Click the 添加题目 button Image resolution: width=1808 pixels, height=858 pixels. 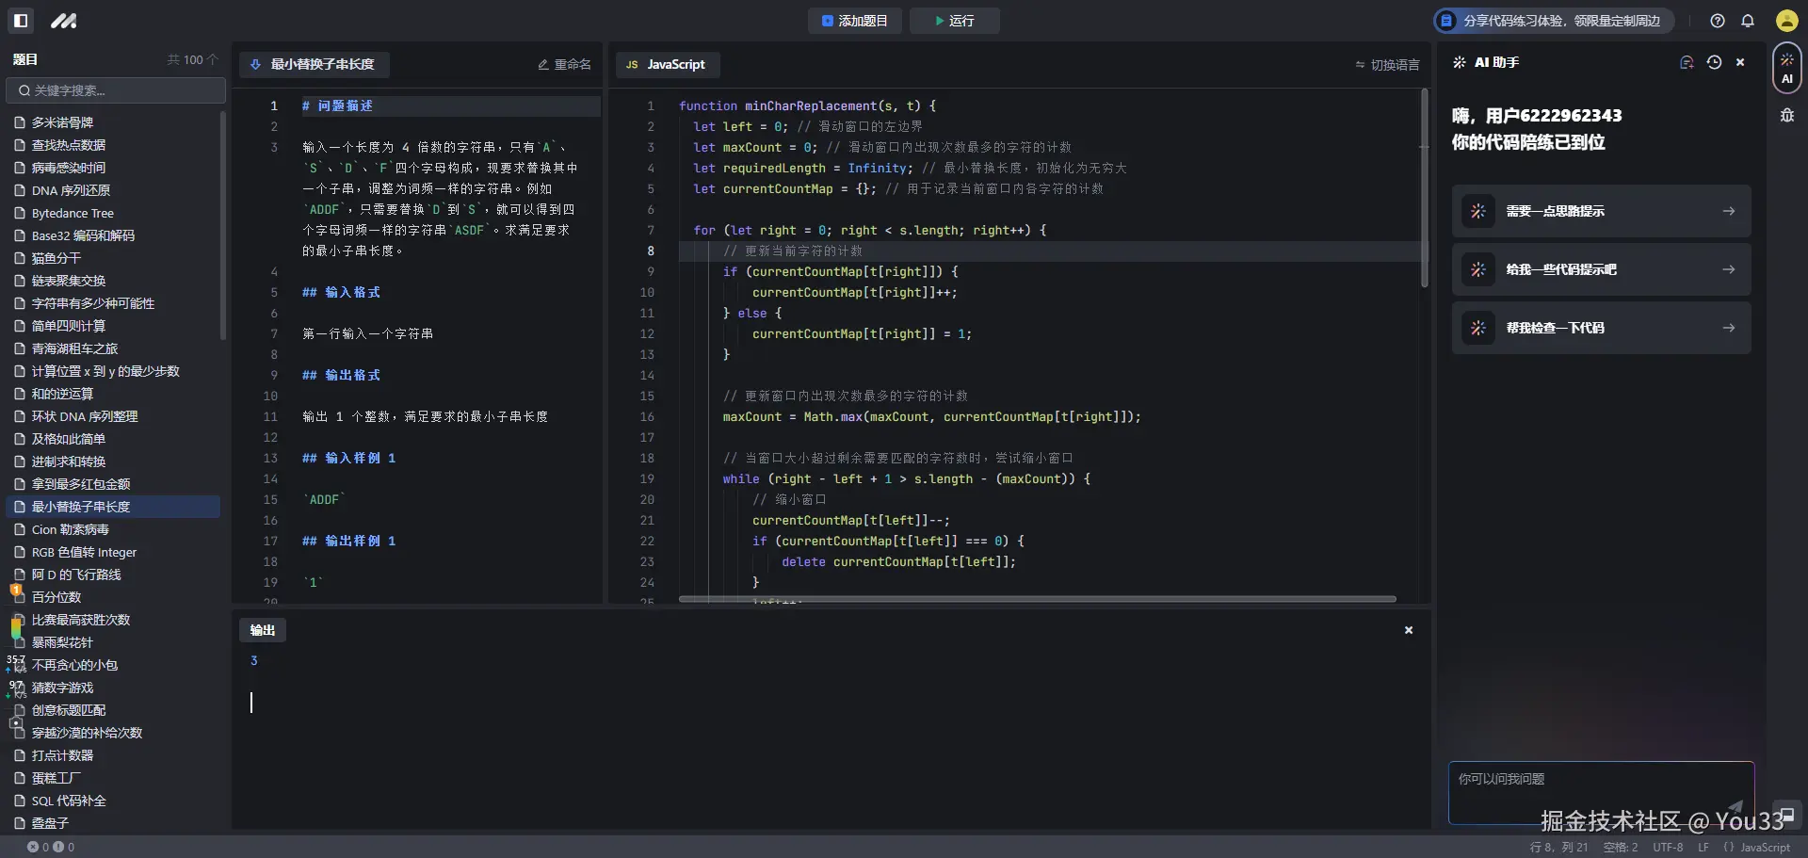point(854,21)
